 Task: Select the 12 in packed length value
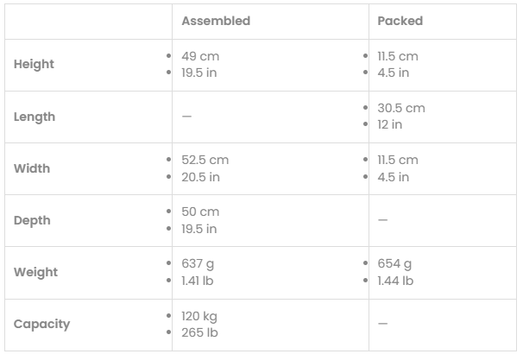[x=389, y=124]
